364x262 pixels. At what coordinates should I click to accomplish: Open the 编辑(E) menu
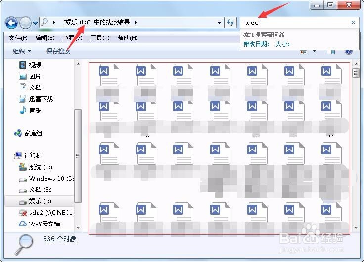pos(45,38)
